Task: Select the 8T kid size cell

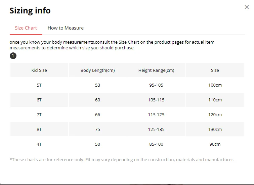Action: click(39, 129)
